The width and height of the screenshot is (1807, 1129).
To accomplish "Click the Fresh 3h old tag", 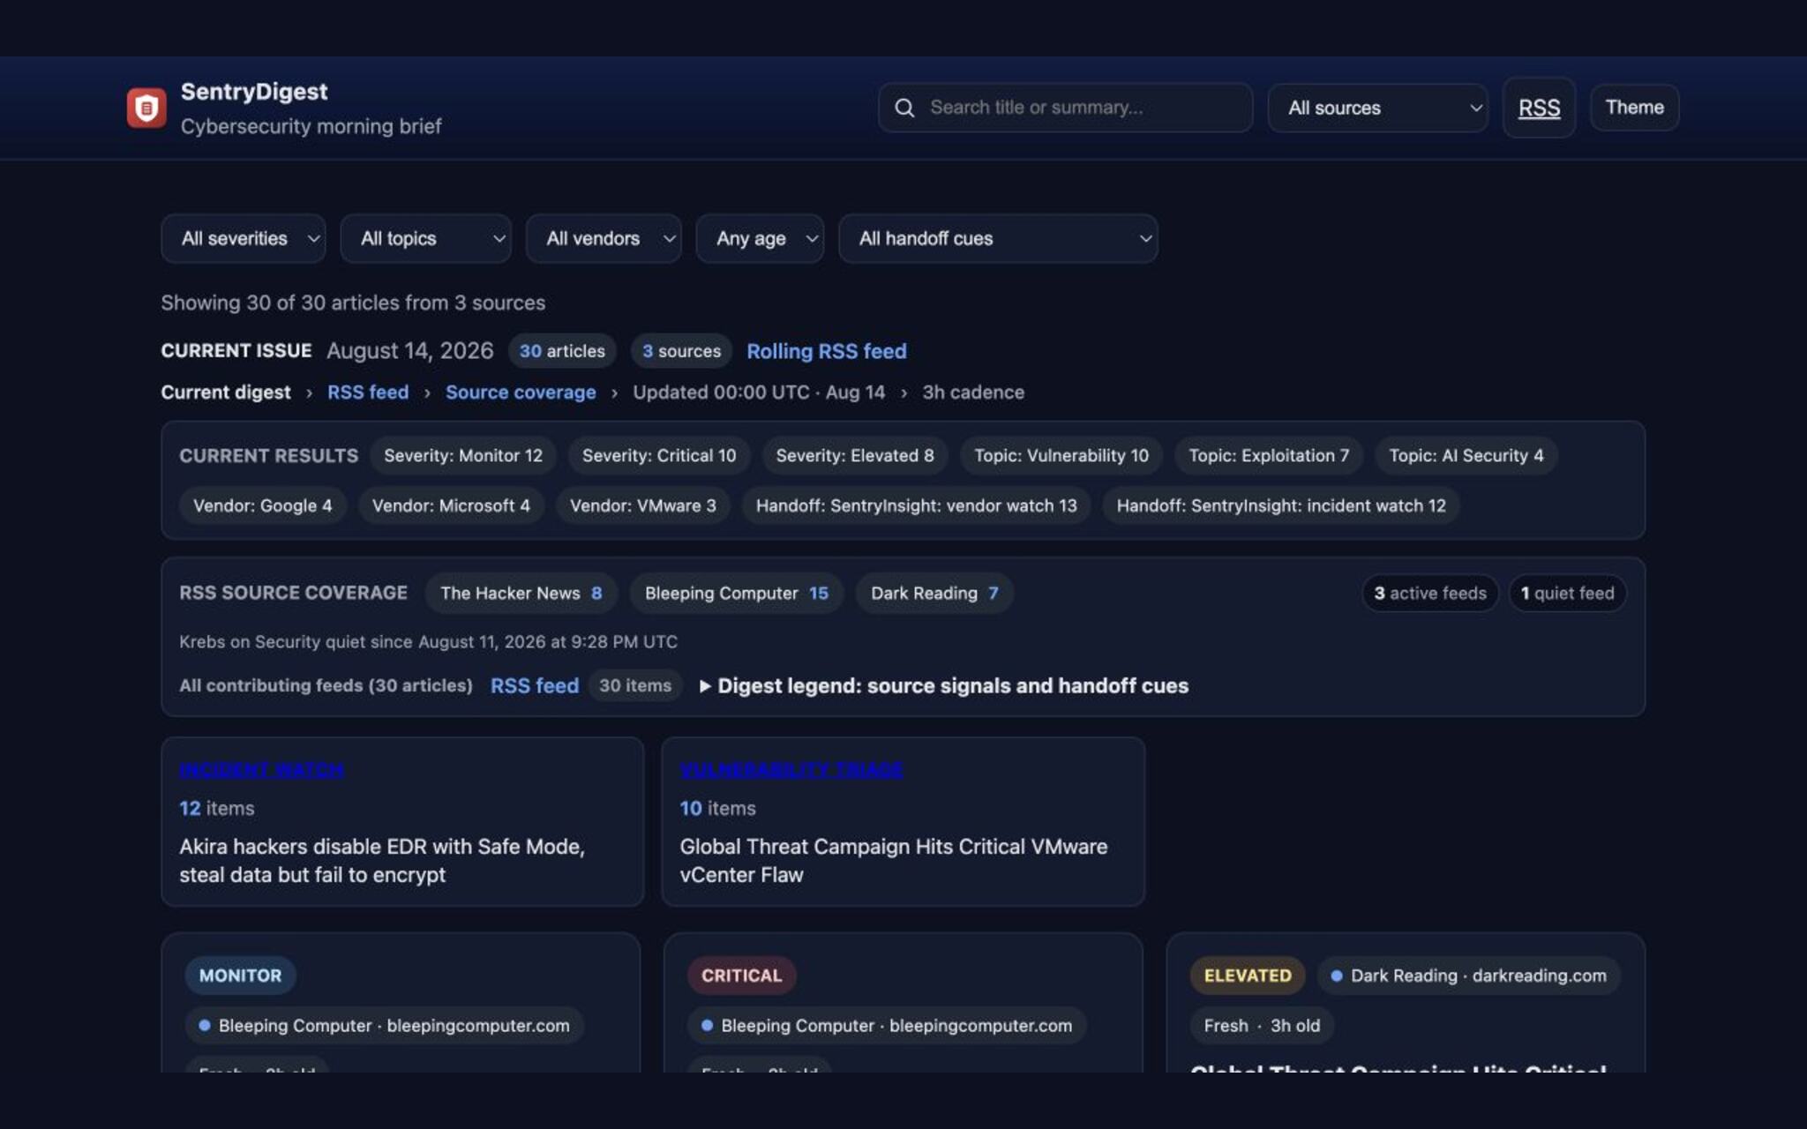I will 1262,1026.
